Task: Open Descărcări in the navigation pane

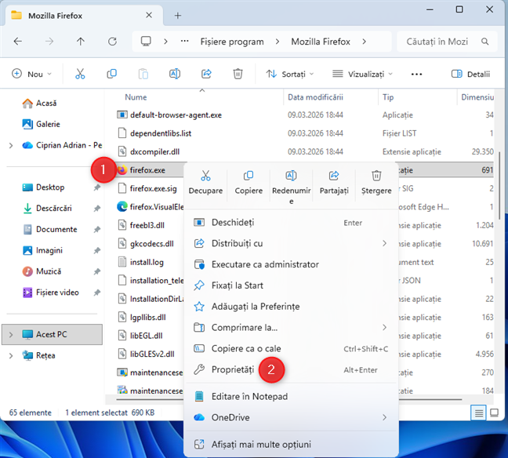Action: tap(47, 209)
